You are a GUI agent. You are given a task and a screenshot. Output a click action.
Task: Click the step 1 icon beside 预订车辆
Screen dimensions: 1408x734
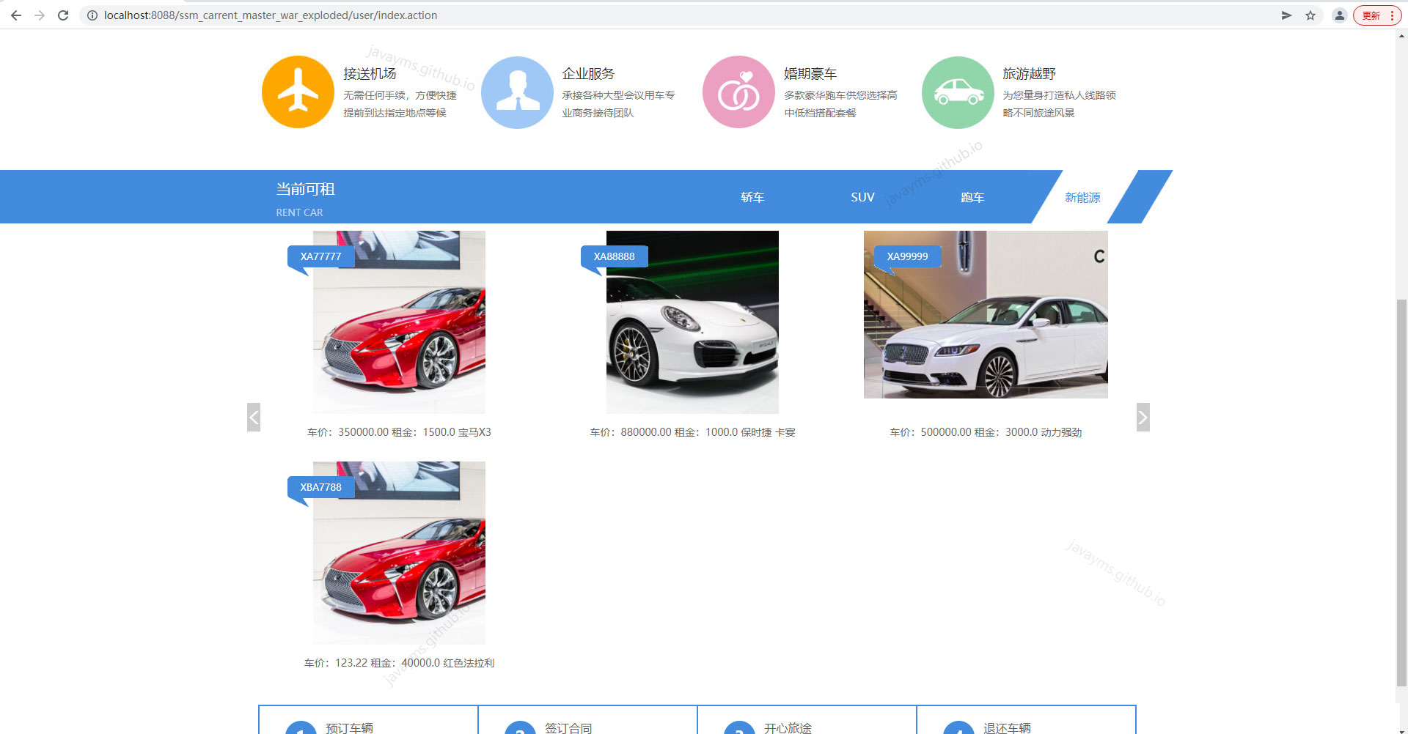[x=301, y=729]
